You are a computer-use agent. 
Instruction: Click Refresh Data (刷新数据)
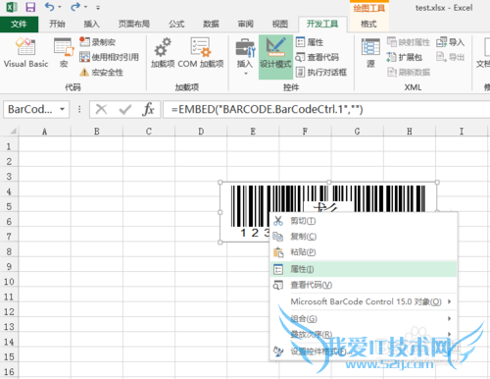[409, 72]
